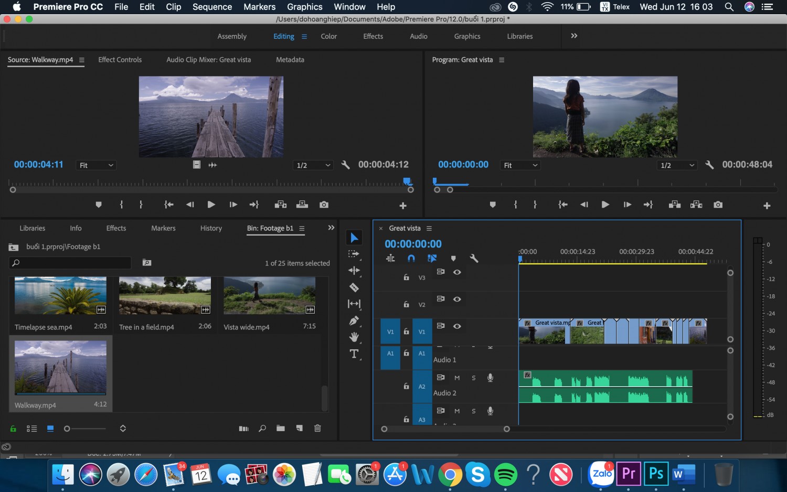This screenshot has height=492, width=787.
Task: Open Source monitor 1/2 resolution dropdown
Action: (x=314, y=165)
